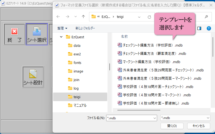This screenshot has height=134, width=215.
Task: Open the *.mdb file type dropdown
Action: coord(185,118)
